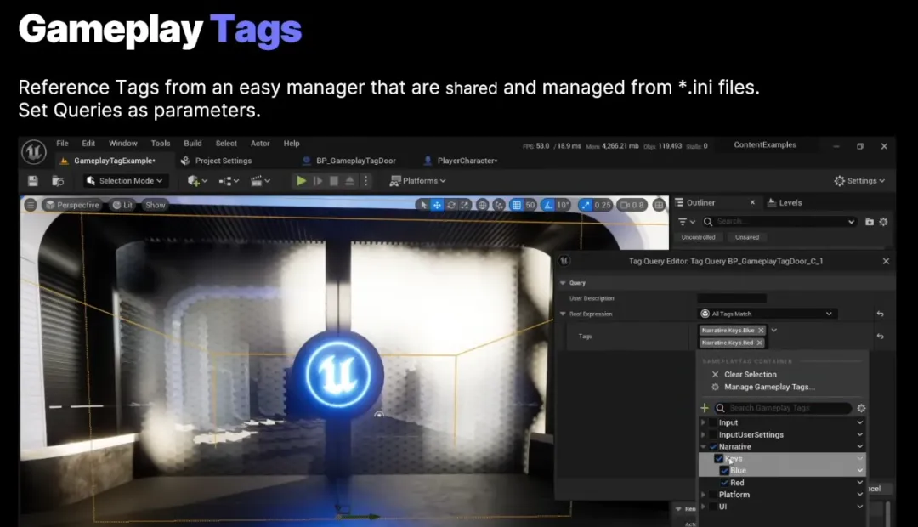This screenshot has width=918, height=527.
Task: Remove Narrative.Keys.Blue tag chip
Action: (x=761, y=331)
